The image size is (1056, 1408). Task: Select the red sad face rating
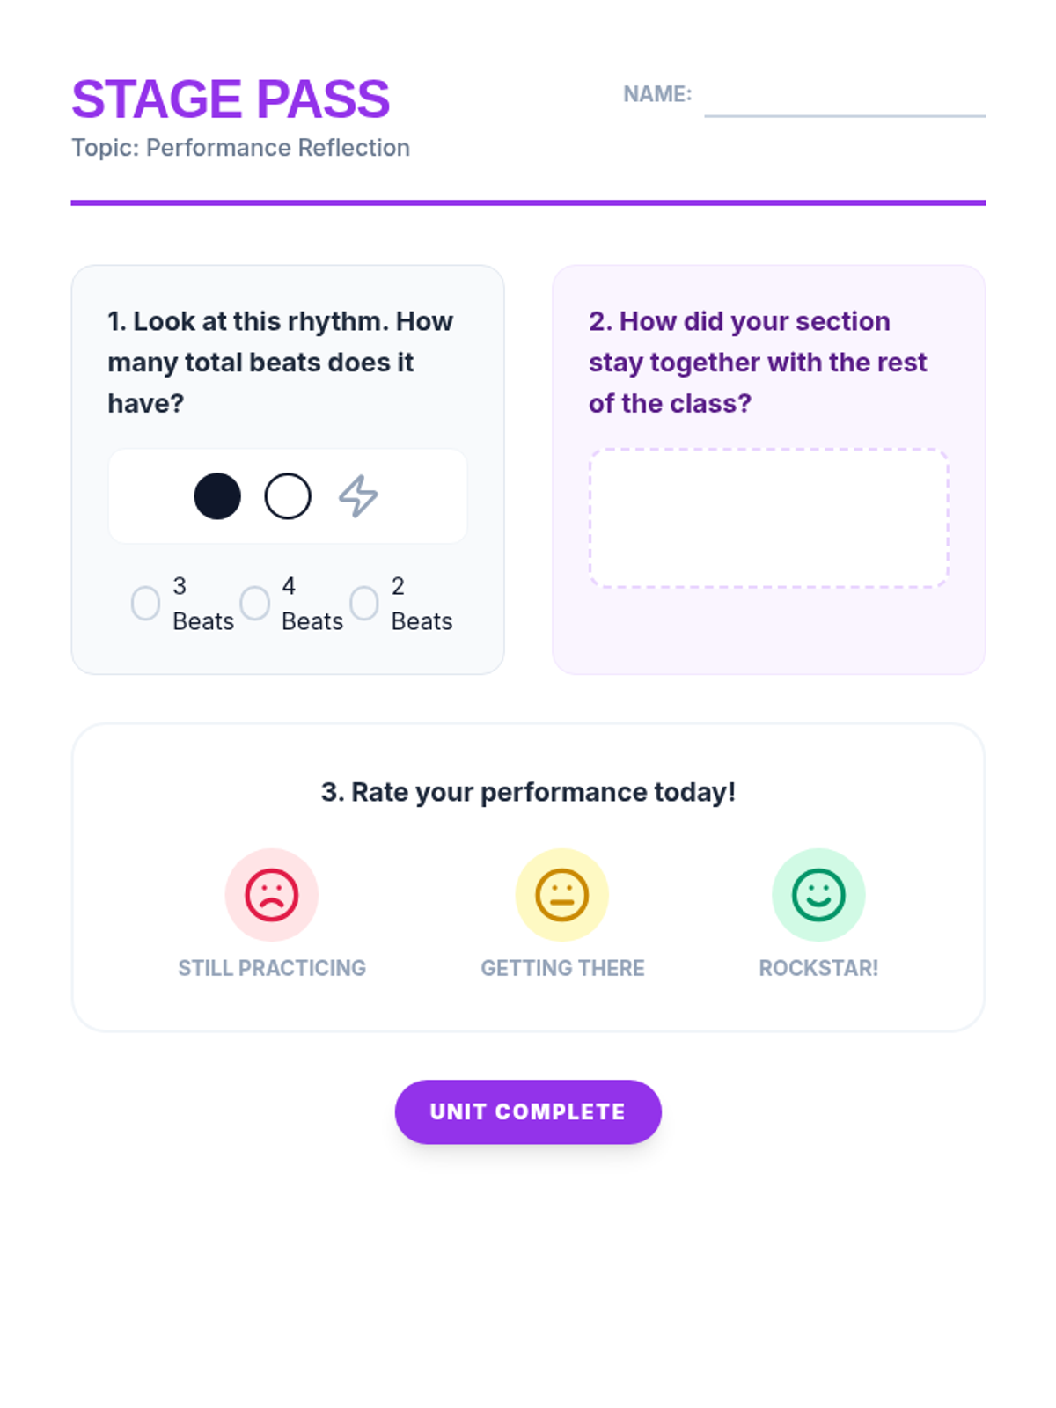pyautogui.click(x=272, y=895)
